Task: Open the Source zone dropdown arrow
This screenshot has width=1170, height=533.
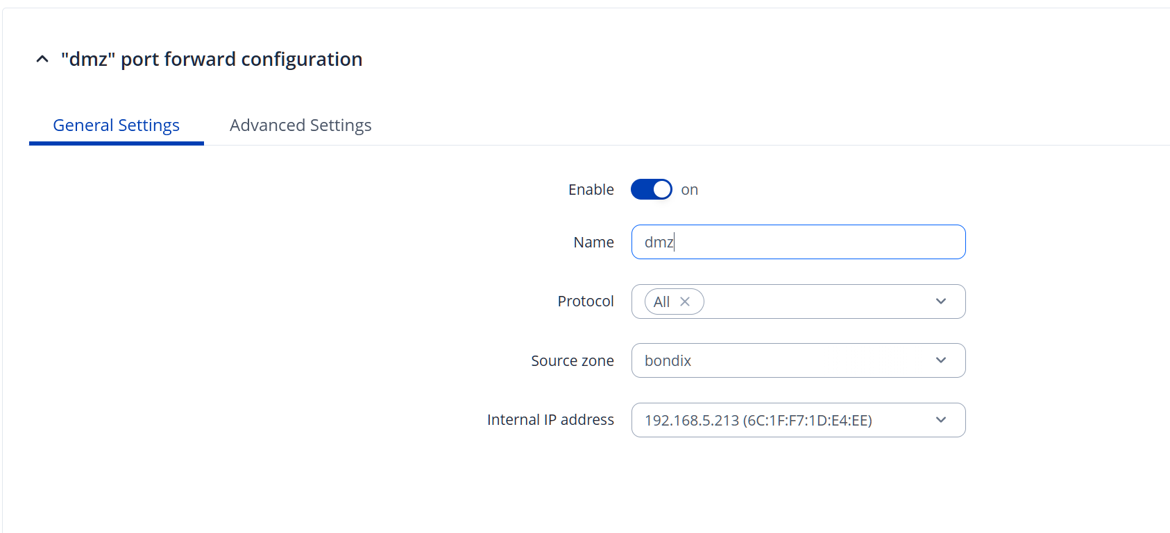Action: pyautogui.click(x=940, y=360)
